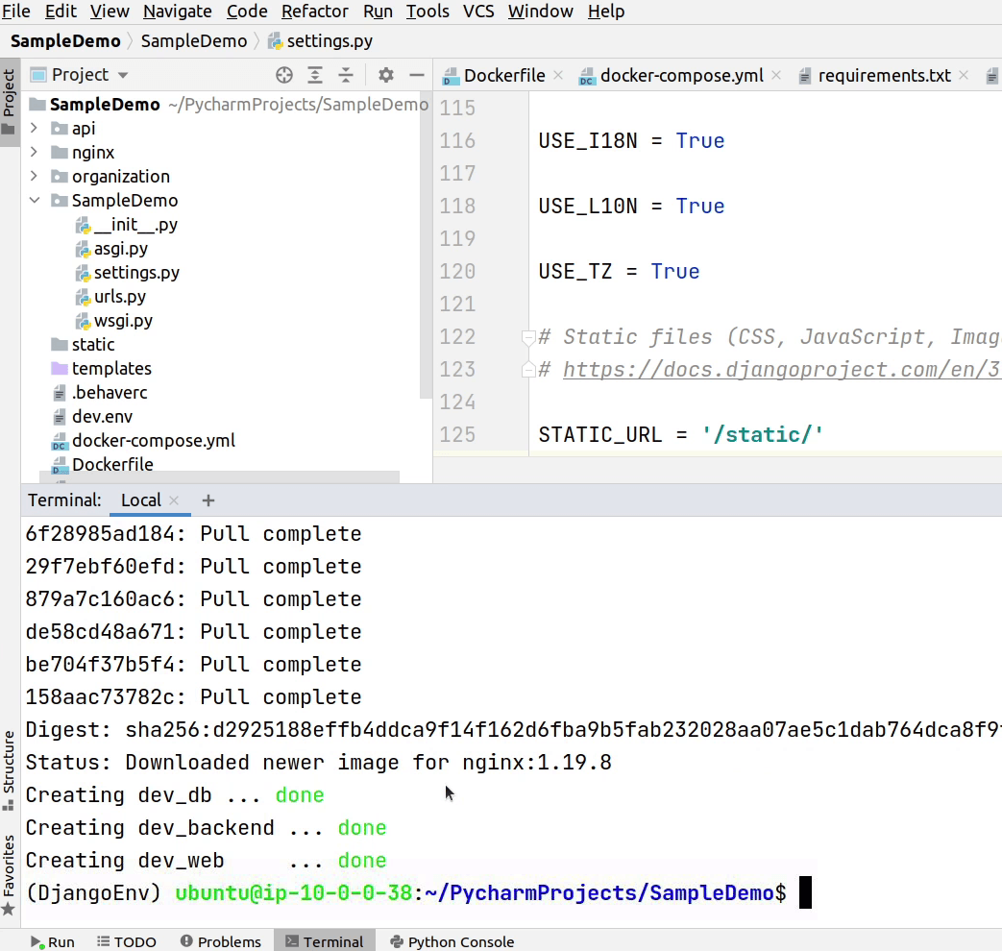Hide the Project panel with minus icon
The image size is (1002, 951).
click(x=417, y=75)
